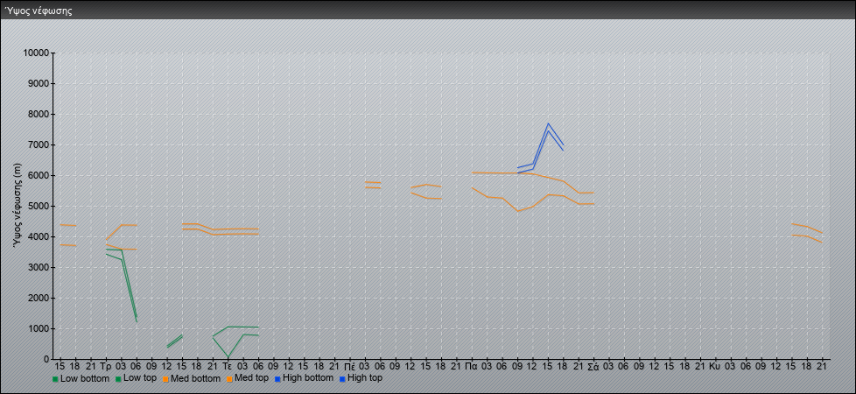The width and height of the screenshot is (856, 394).
Task: Toggle the Med top series label
Action: (249, 379)
